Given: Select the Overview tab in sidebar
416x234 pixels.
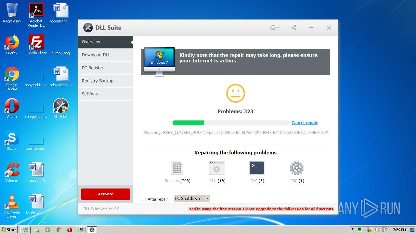Looking at the screenshot, I should tap(106, 42).
